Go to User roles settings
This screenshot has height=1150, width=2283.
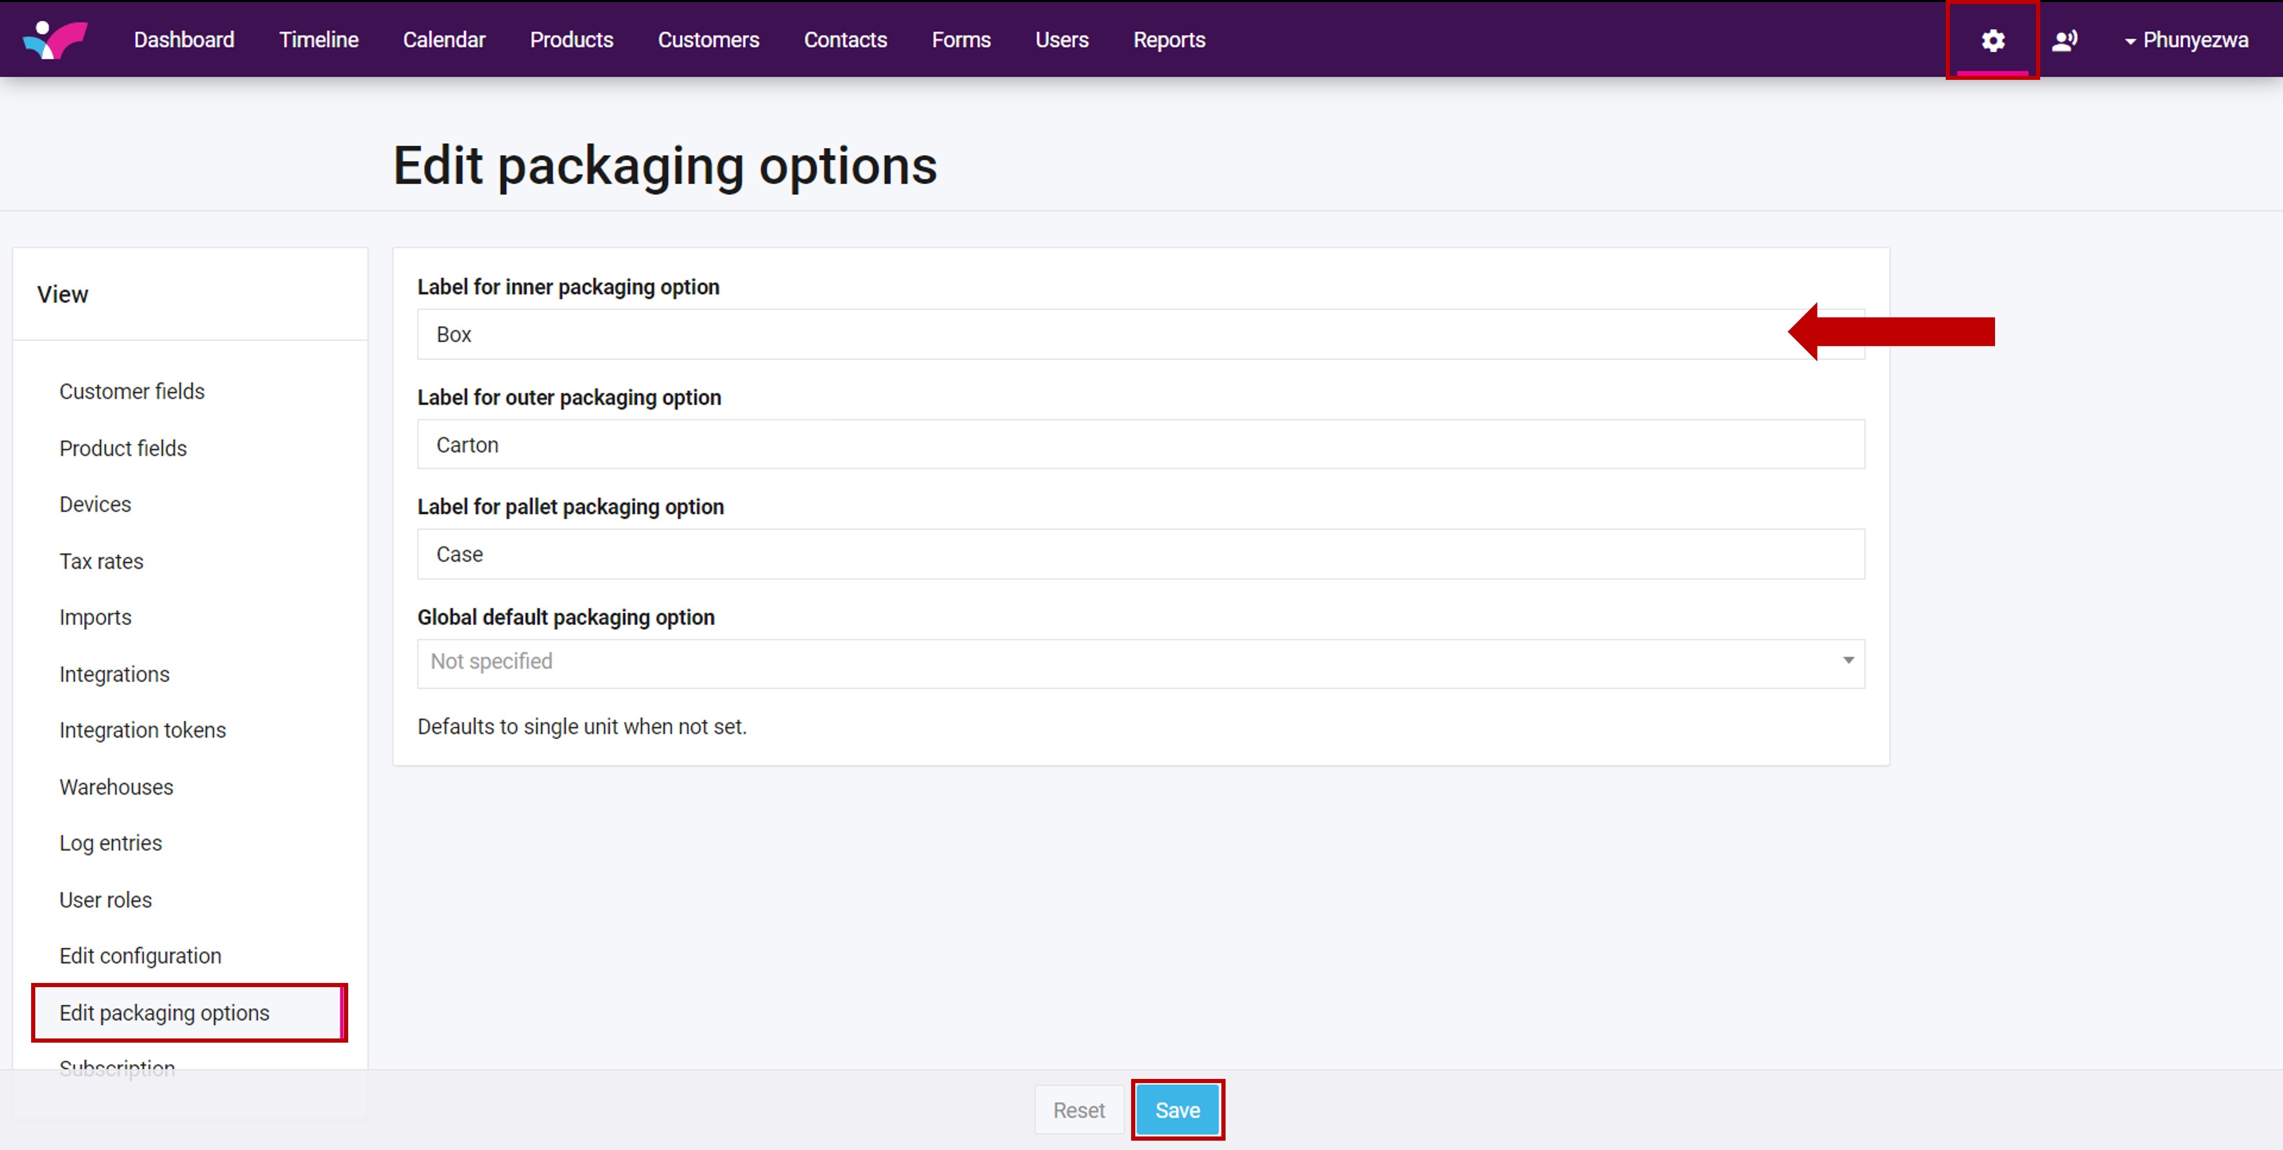(x=105, y=900)
